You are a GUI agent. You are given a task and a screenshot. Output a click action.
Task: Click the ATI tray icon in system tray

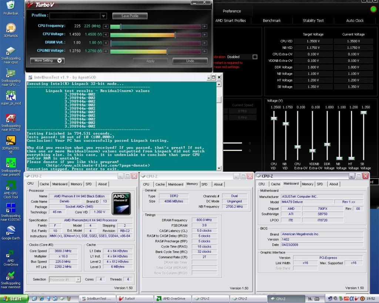click(346, 299)
